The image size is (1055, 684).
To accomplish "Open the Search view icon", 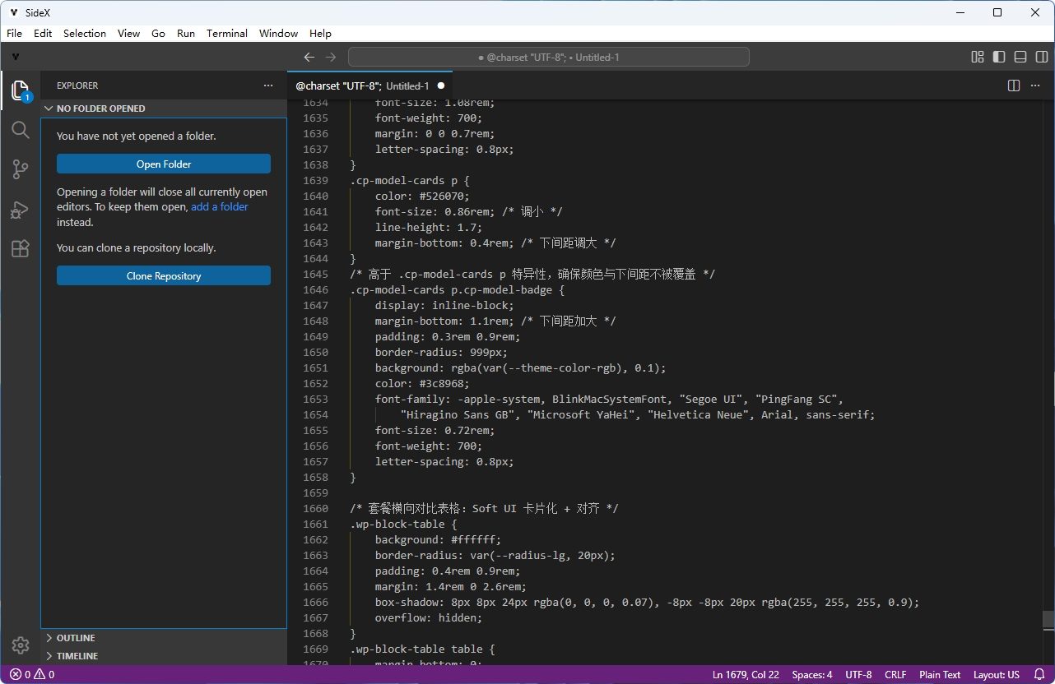I will click(21, 130).
